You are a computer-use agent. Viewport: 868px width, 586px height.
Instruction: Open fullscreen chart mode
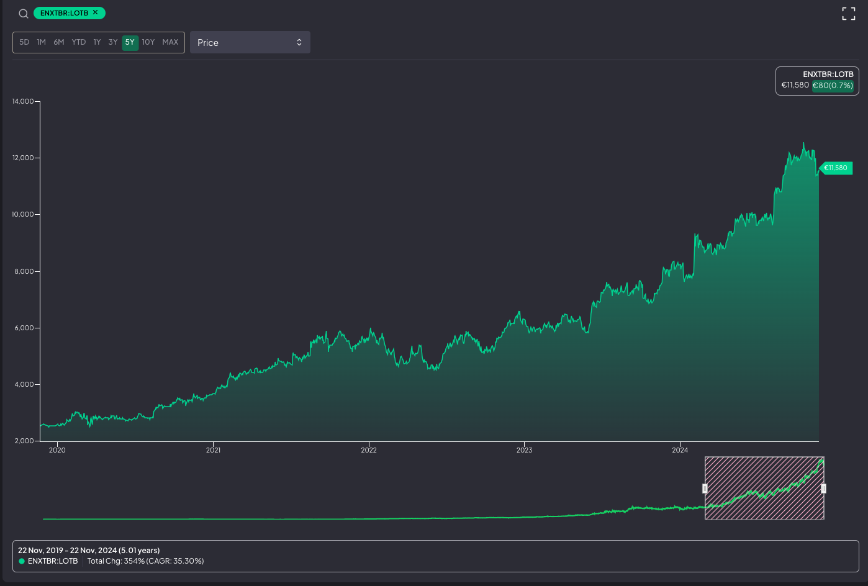849,14
